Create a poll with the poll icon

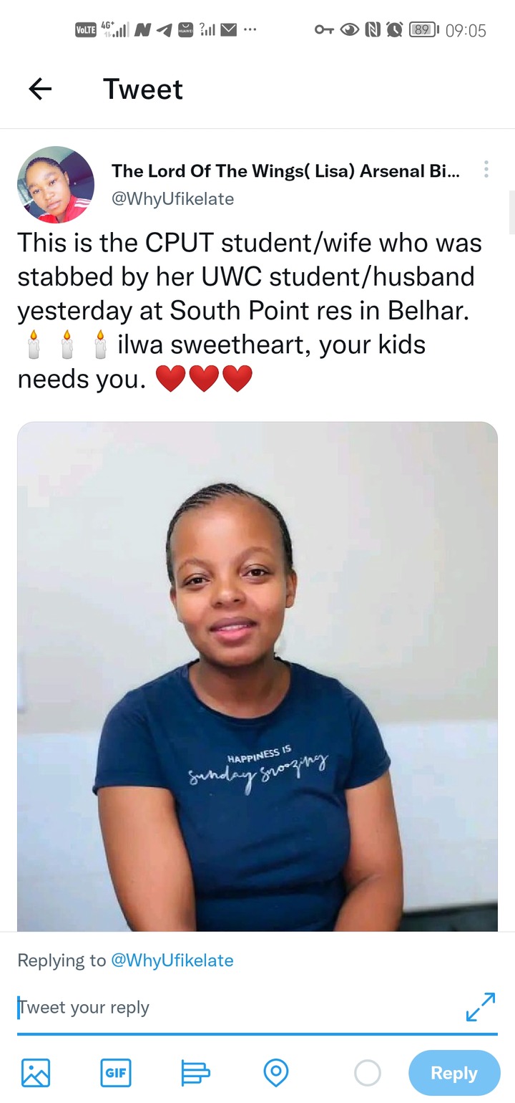click(195, 1073)
